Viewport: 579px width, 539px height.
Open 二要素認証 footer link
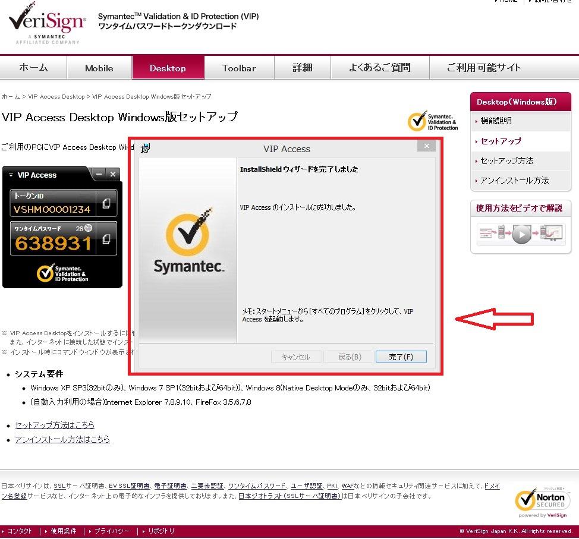click(x=207, y=486)
